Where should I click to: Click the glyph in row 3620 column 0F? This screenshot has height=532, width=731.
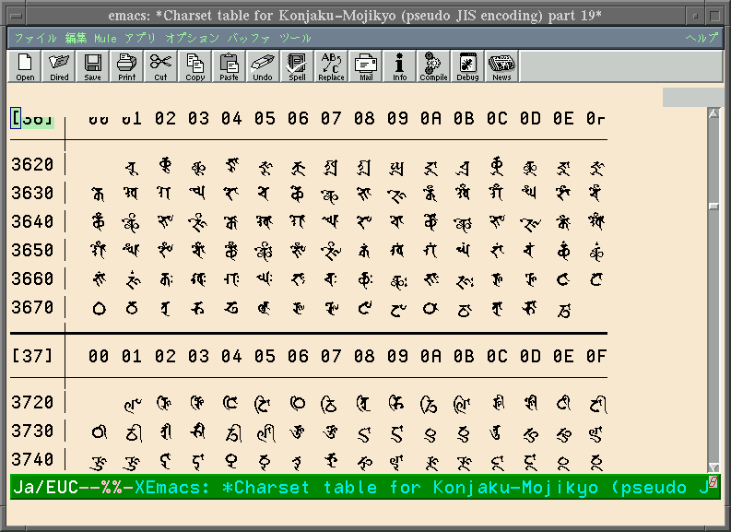pos(596,168)
